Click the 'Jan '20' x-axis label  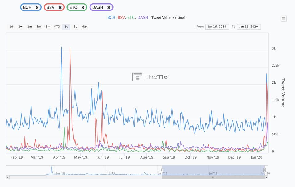pos(256,157)
